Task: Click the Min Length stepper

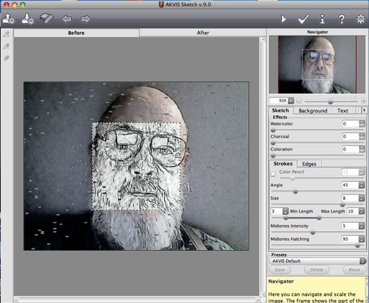Action: [x=285, y=211]
